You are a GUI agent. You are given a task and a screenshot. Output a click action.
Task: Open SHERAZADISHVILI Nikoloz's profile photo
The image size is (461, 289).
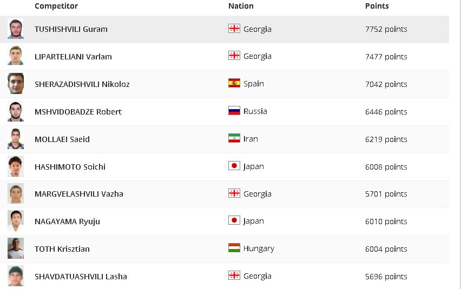click(16, 84)
